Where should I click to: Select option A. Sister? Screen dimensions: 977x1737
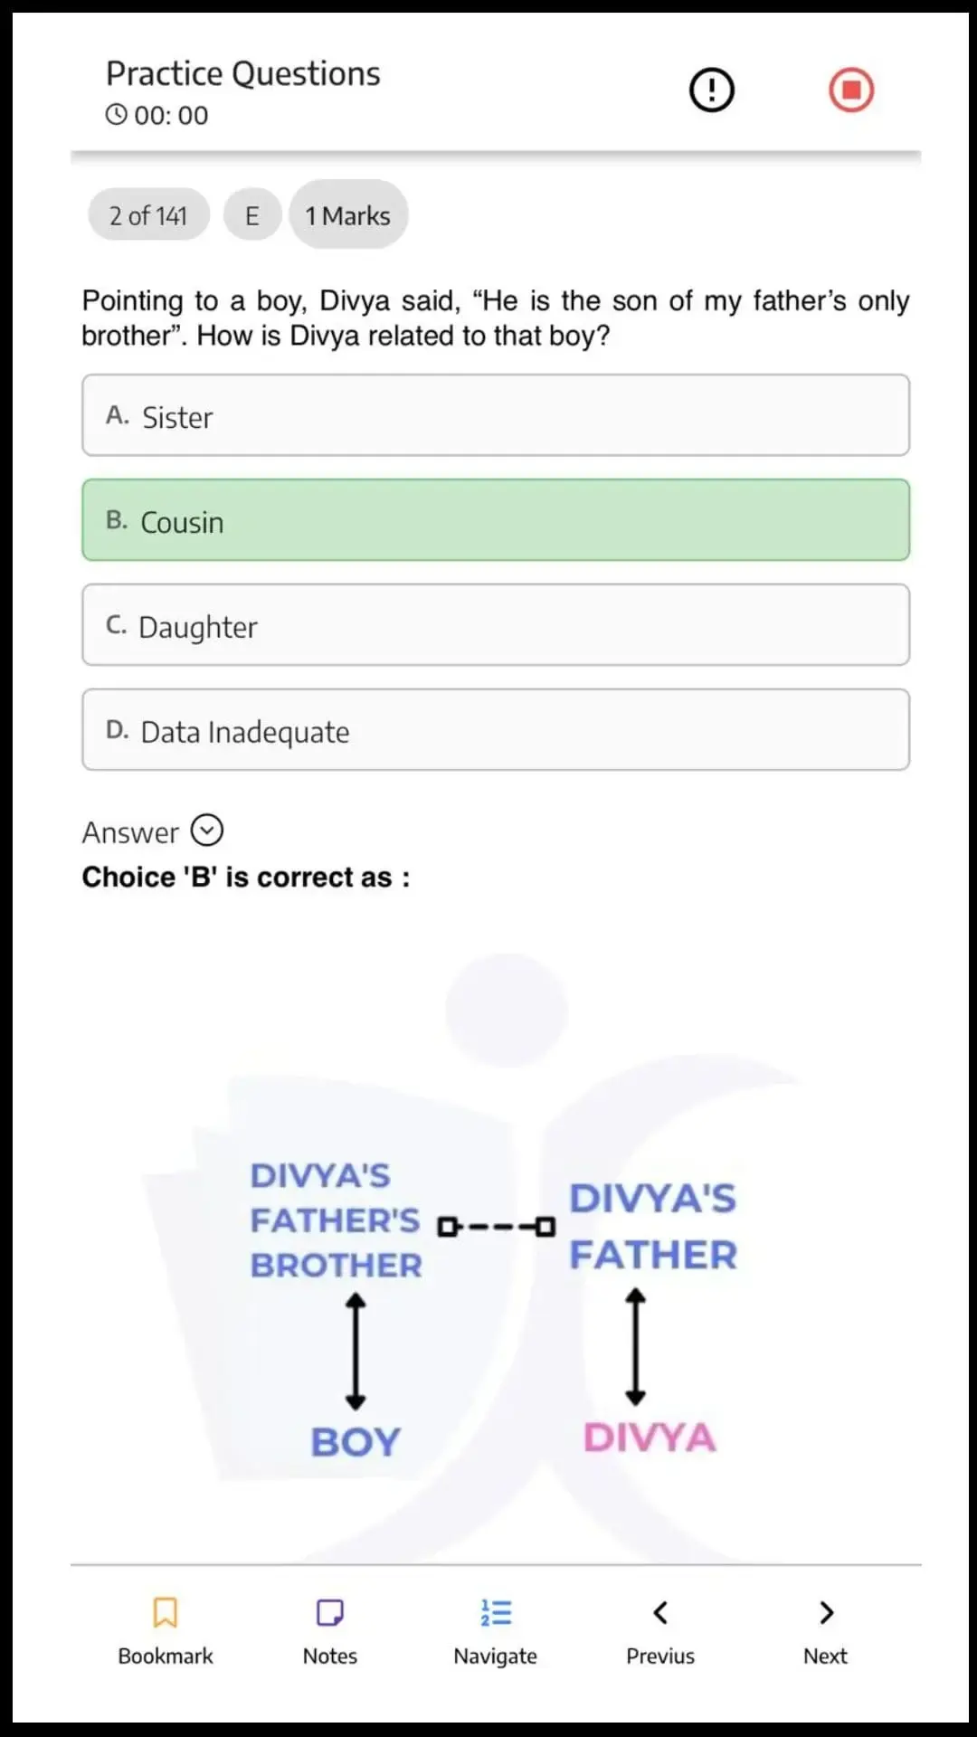coord(496,414)
